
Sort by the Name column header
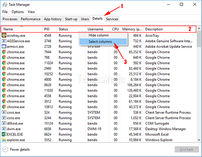[x=22, y=29]
